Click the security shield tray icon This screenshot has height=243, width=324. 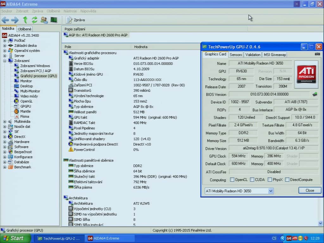click(306, 238)
